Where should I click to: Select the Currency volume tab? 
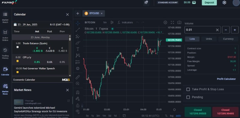pos(228,39)
